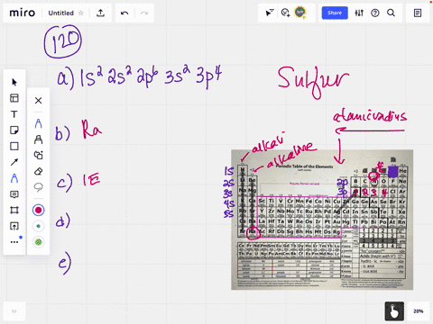Select the Connection line arrow tool
This screenshot has width=433, height=324.
coord(14,162)
